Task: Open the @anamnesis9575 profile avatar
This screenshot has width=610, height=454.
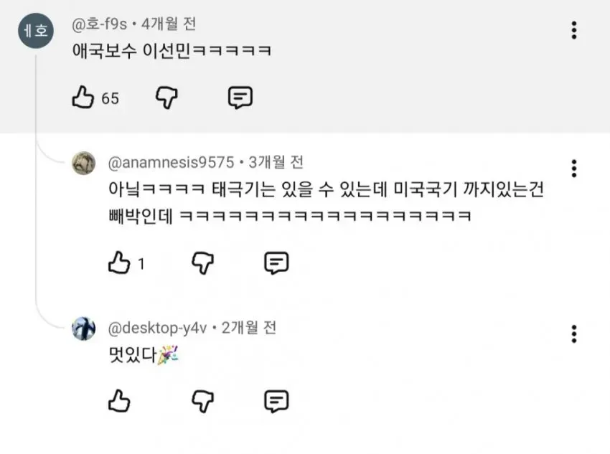Action: click(x=84, y=164)
